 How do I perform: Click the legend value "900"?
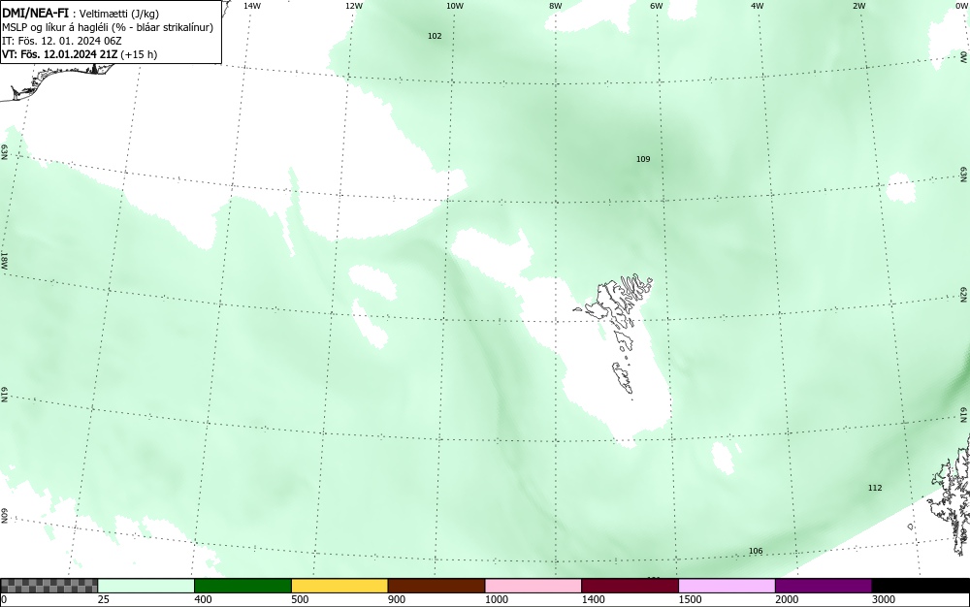tap(397, 599)
